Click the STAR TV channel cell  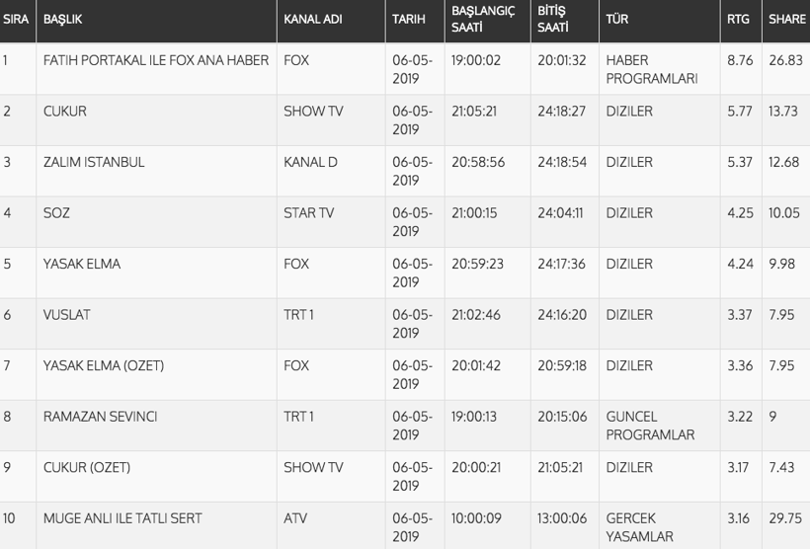click(308, 212)
